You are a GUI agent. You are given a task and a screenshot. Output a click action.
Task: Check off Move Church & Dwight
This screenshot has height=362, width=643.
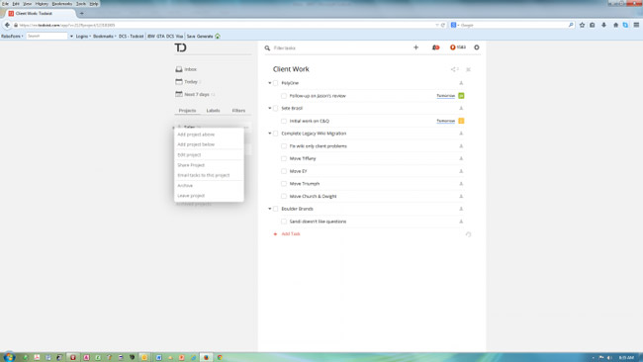pyautogui.click(x=284, y=197)
